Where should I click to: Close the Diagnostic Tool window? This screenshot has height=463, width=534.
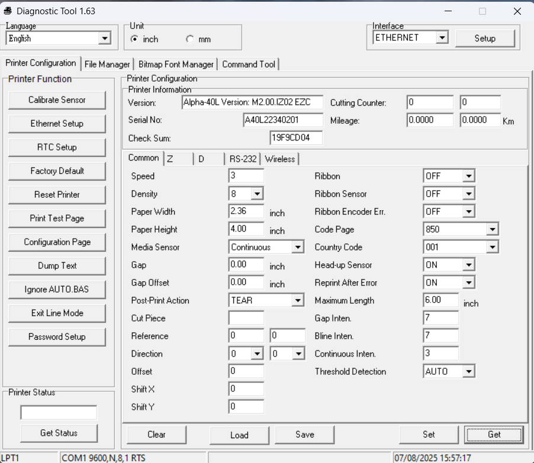coord(517,11)
